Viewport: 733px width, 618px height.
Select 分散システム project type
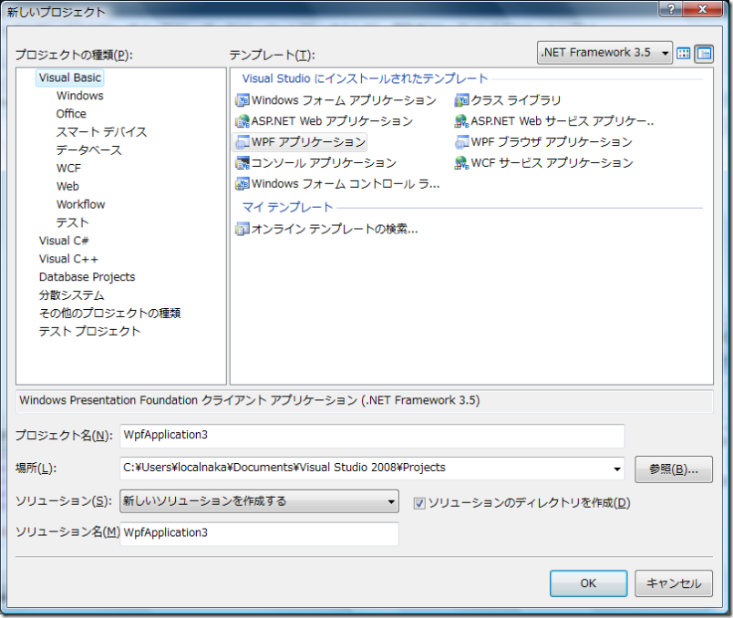pyautogui.click(x=71, y=295)
